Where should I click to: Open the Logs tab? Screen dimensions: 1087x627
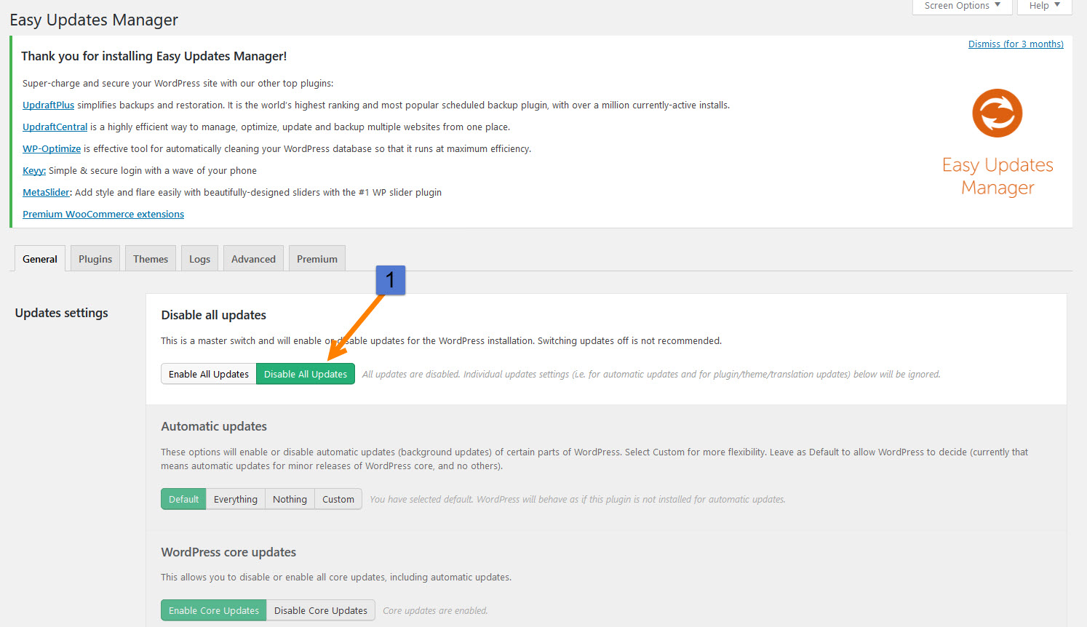point(199,259)
